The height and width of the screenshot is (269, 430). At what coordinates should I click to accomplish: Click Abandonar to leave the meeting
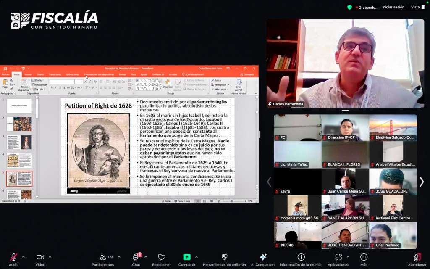[x=417, y=257]
